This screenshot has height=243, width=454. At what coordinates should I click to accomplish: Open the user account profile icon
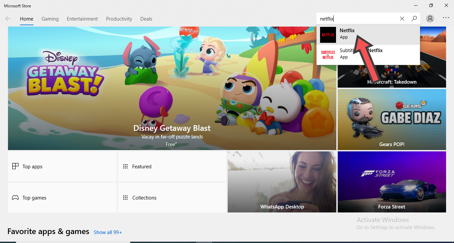[430, 19]
